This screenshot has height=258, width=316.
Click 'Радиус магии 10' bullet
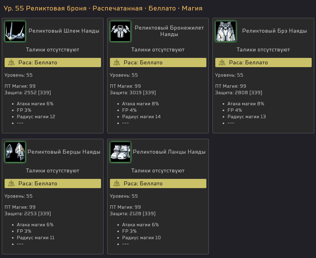click(141, 238)
